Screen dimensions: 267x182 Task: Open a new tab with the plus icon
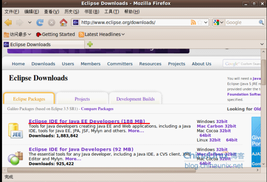coord(90,44)
